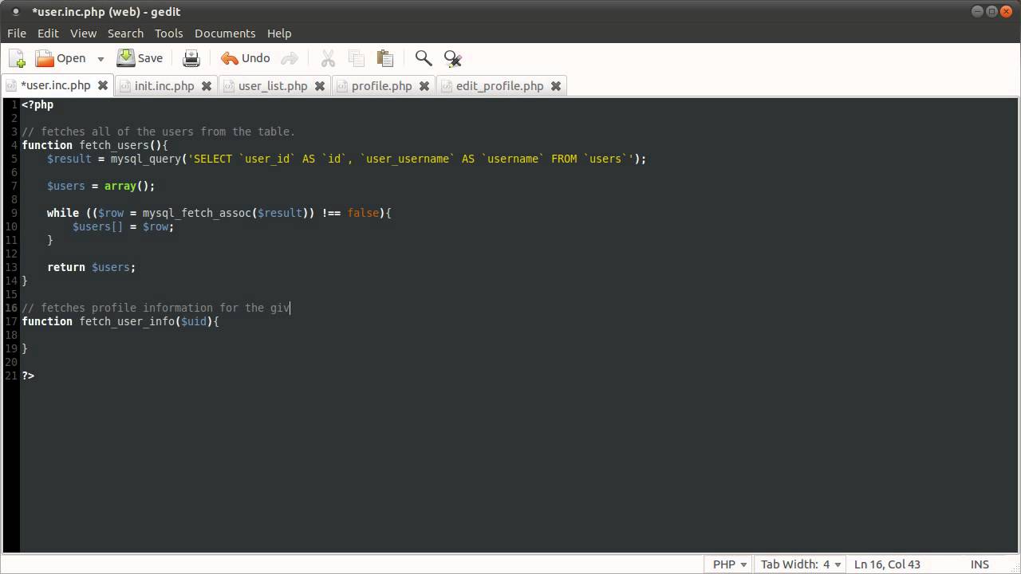The width and height of the screenshot is (1021, 574).
Task: Click the window menu icon in title bar
Action: pyautogui.click(x=16, y=12)
